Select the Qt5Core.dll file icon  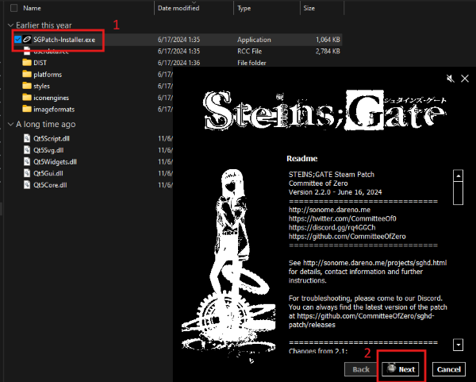27,184
